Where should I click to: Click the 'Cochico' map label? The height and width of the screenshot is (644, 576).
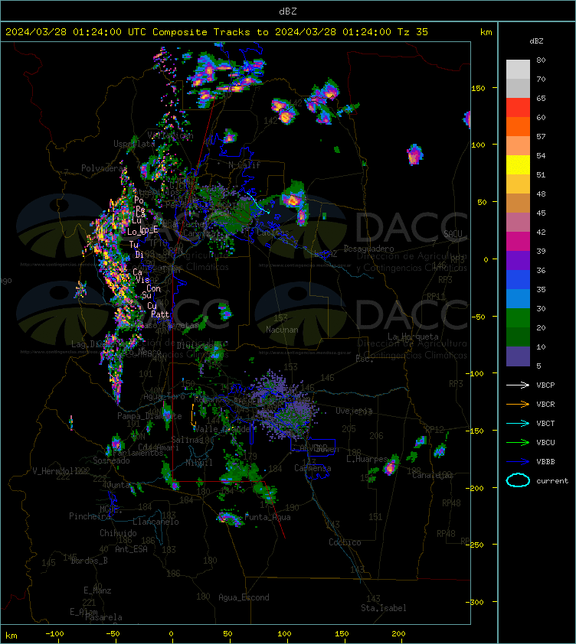point(345,542)
